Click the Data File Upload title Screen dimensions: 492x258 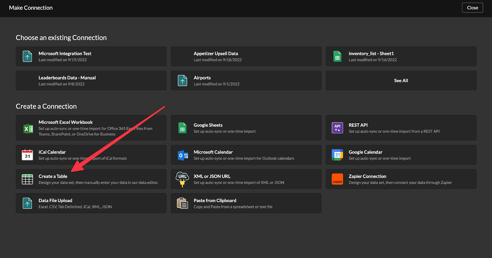pos(55,200)
